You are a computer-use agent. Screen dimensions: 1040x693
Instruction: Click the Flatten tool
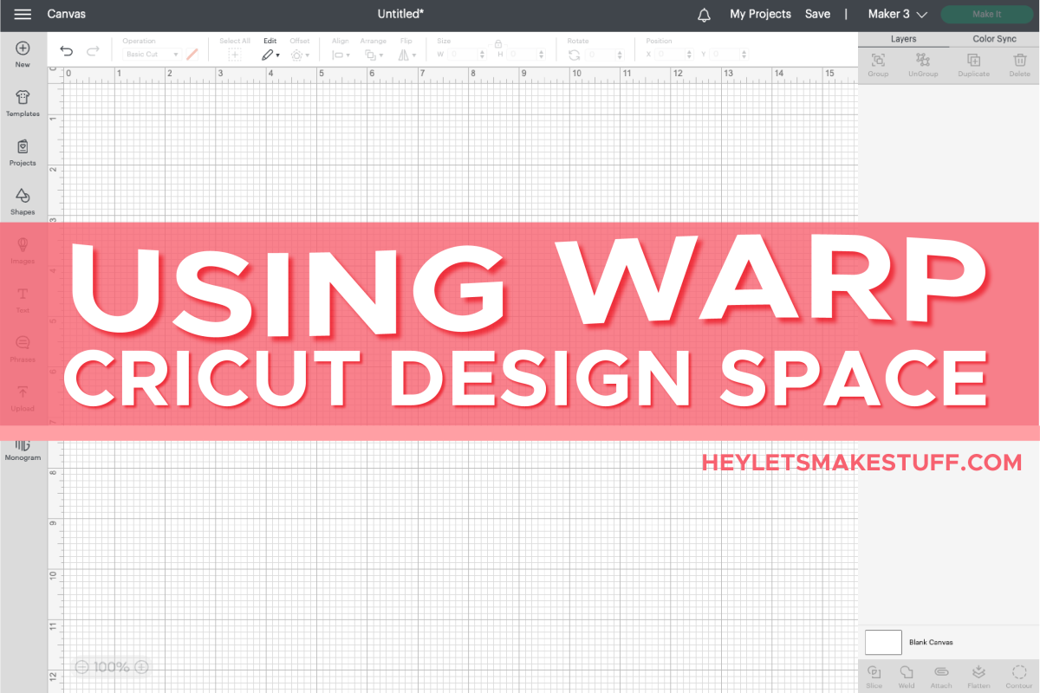point(978,677)
